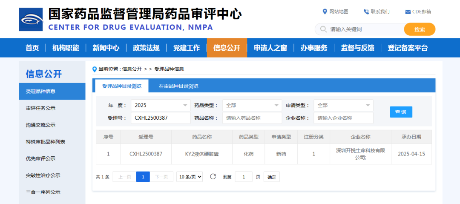This screenshot has height=204, width=460.
Task: Click the go-to page number input
Action: [x=244, y=177]
